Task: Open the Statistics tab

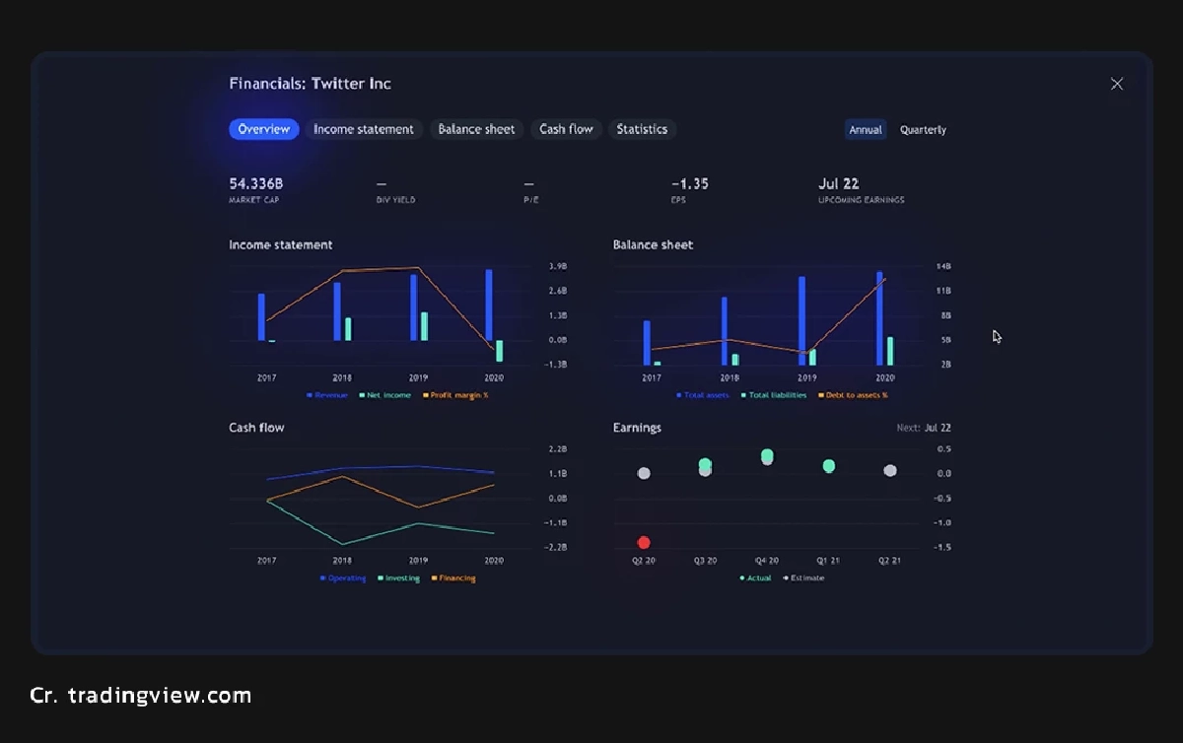Action: click(642, 129)
